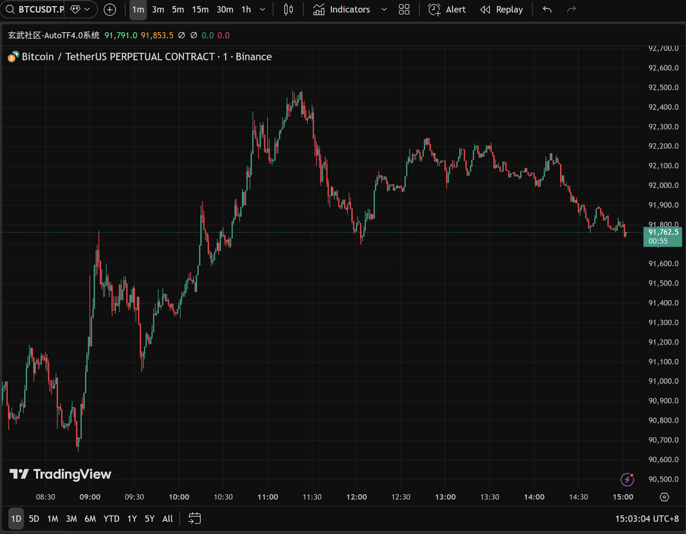
Task: Expand the timeframe intervals dropdown chevron
Action: pyautogui.click(x=262, y=9)
